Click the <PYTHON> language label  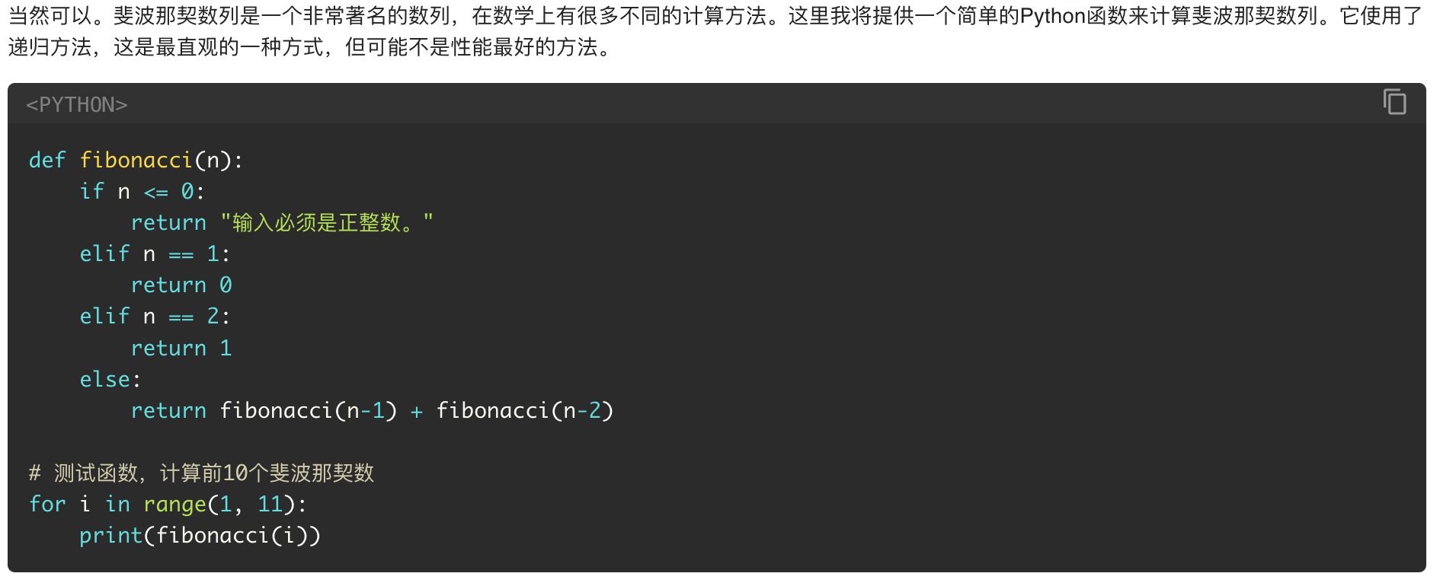77,105
